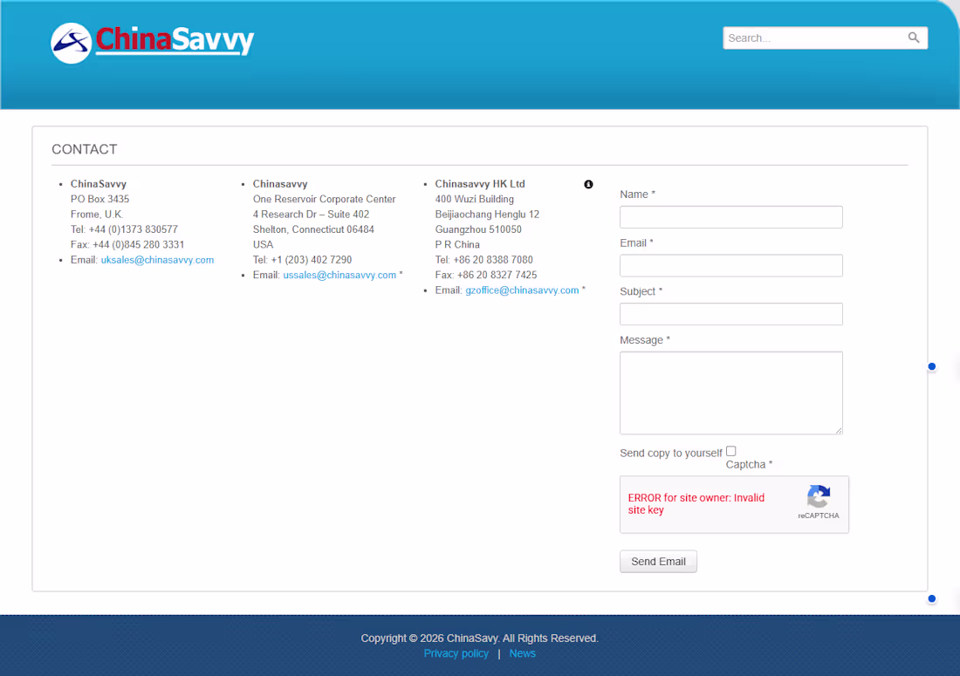The image size is (960, 676).
Task: Tick the Send copy to yourself checkbox
Action: [731, 452]
